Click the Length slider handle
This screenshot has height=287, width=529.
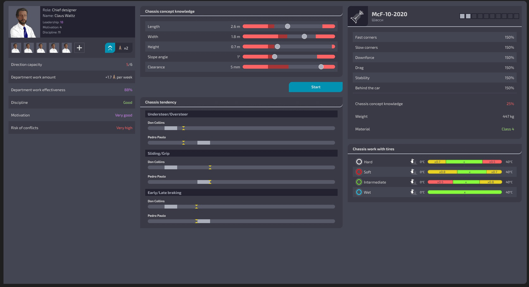tap(288, 26)
